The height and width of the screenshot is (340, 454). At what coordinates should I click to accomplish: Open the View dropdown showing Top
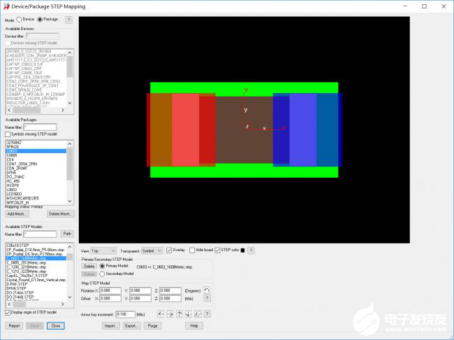[x=103, y=250]
